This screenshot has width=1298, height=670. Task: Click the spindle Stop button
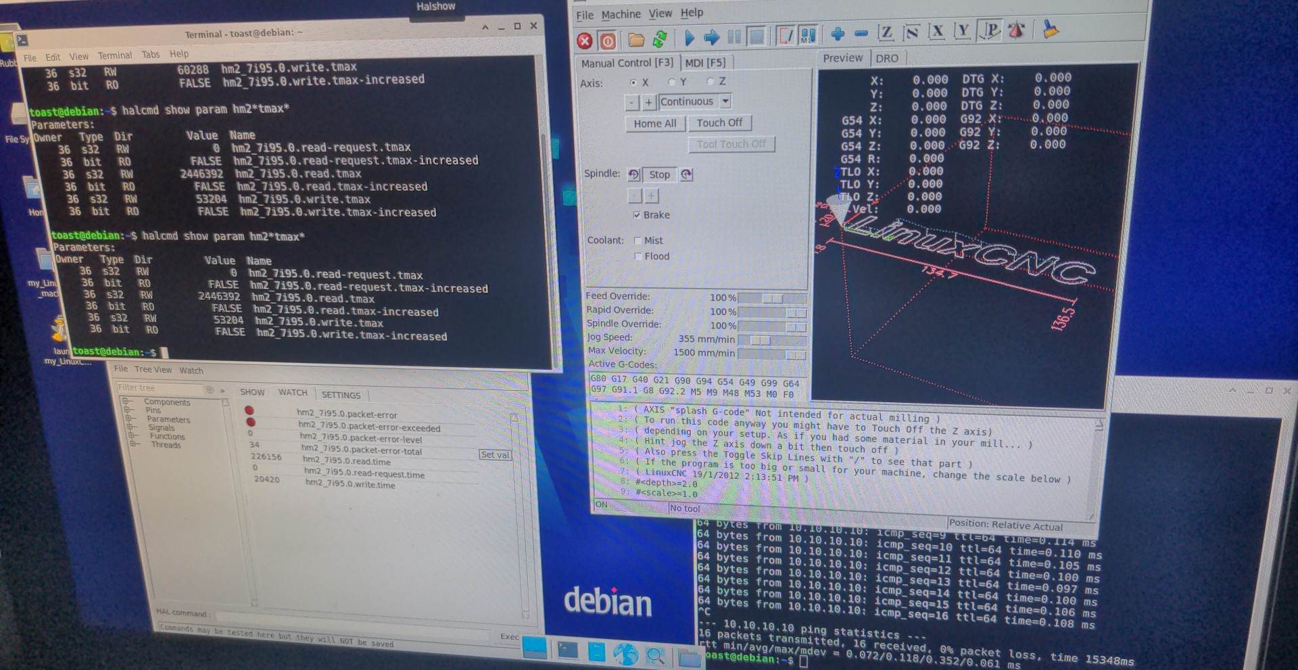tap(659, 174)
